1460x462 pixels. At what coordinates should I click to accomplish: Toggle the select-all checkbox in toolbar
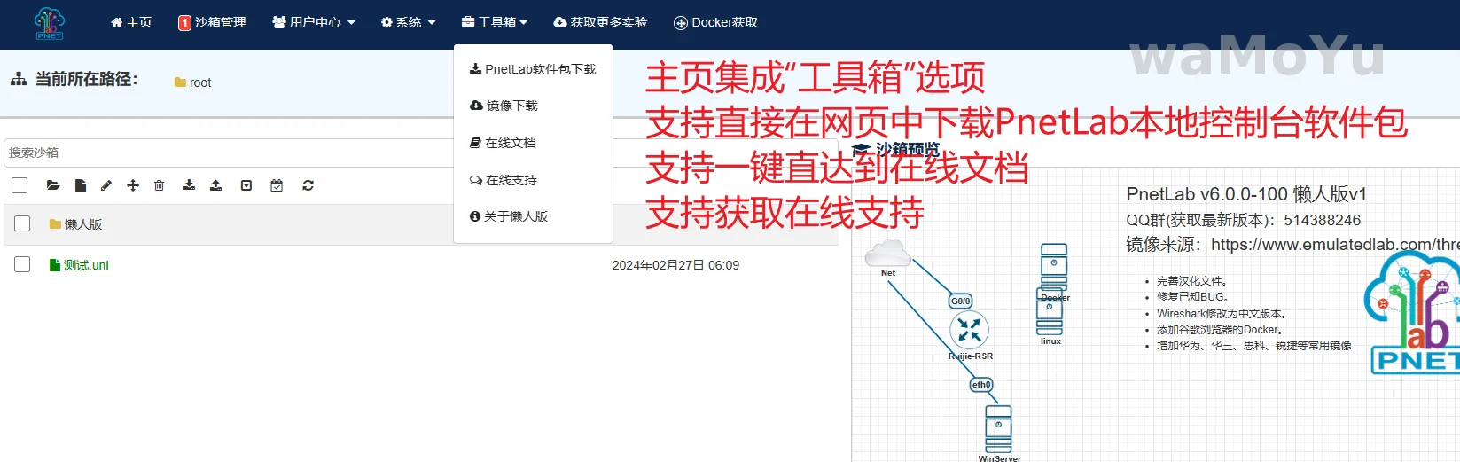coord(20,185)
